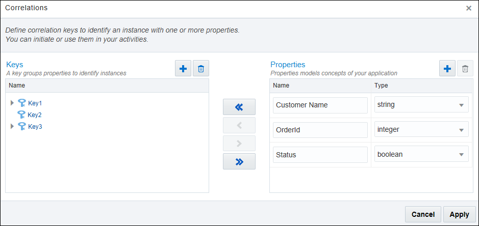Select Key2 in the keys list
The image size is (479, 226).
pyautogui.click(x=35, y=115)
